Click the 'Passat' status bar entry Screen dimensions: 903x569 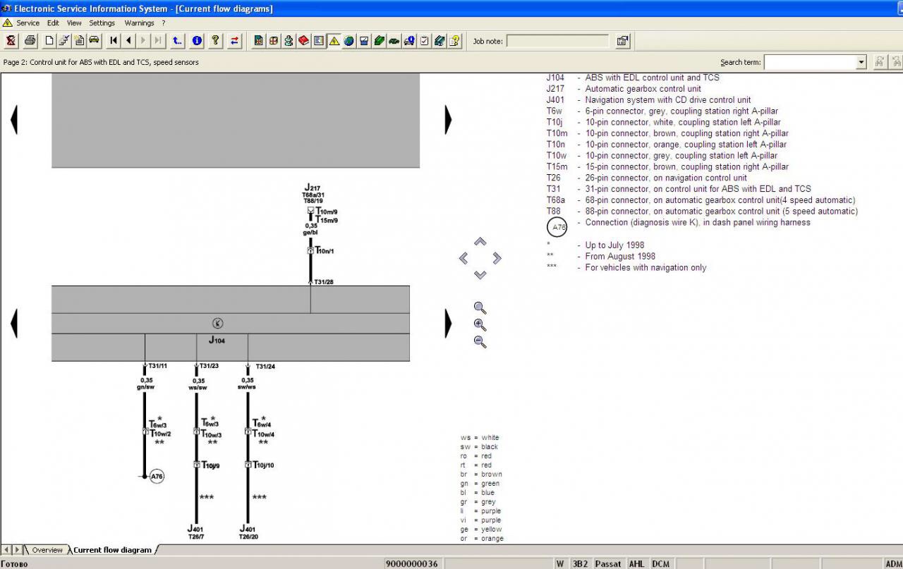[x=607, y=563]
